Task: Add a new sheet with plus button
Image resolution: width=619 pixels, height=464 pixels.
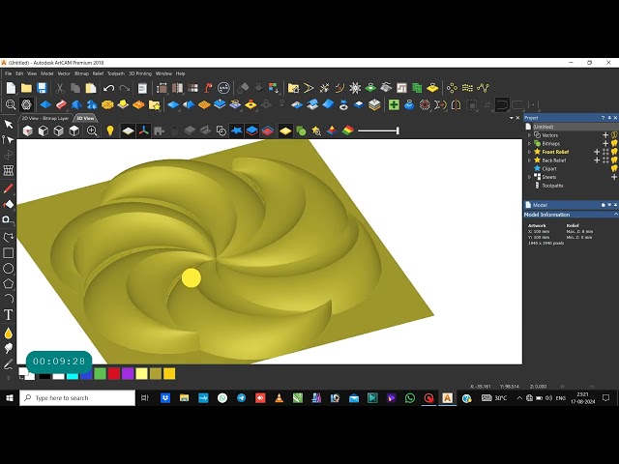Action: coord(614,177)
